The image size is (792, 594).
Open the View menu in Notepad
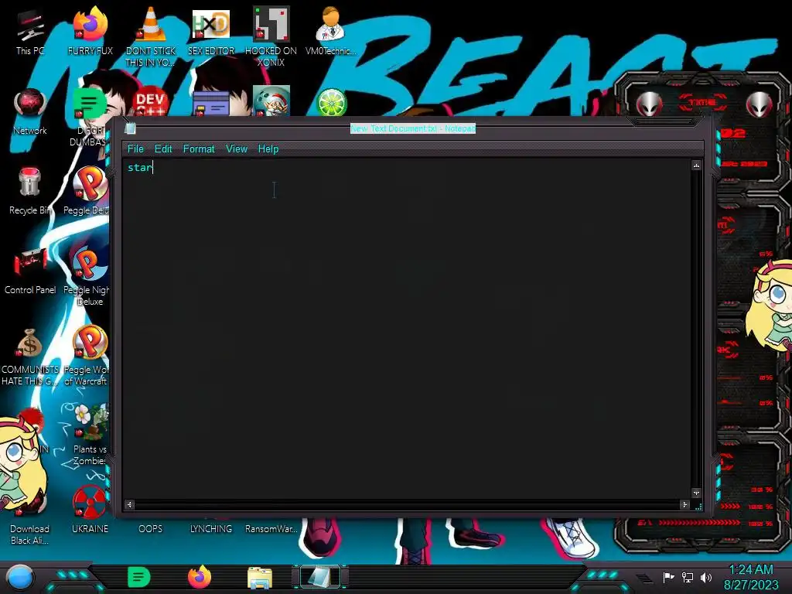[x=237, y=149]
